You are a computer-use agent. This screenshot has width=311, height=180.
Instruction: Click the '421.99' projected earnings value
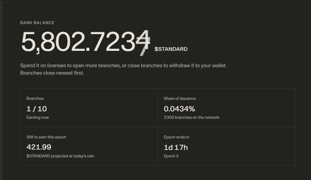click(39, 147)
